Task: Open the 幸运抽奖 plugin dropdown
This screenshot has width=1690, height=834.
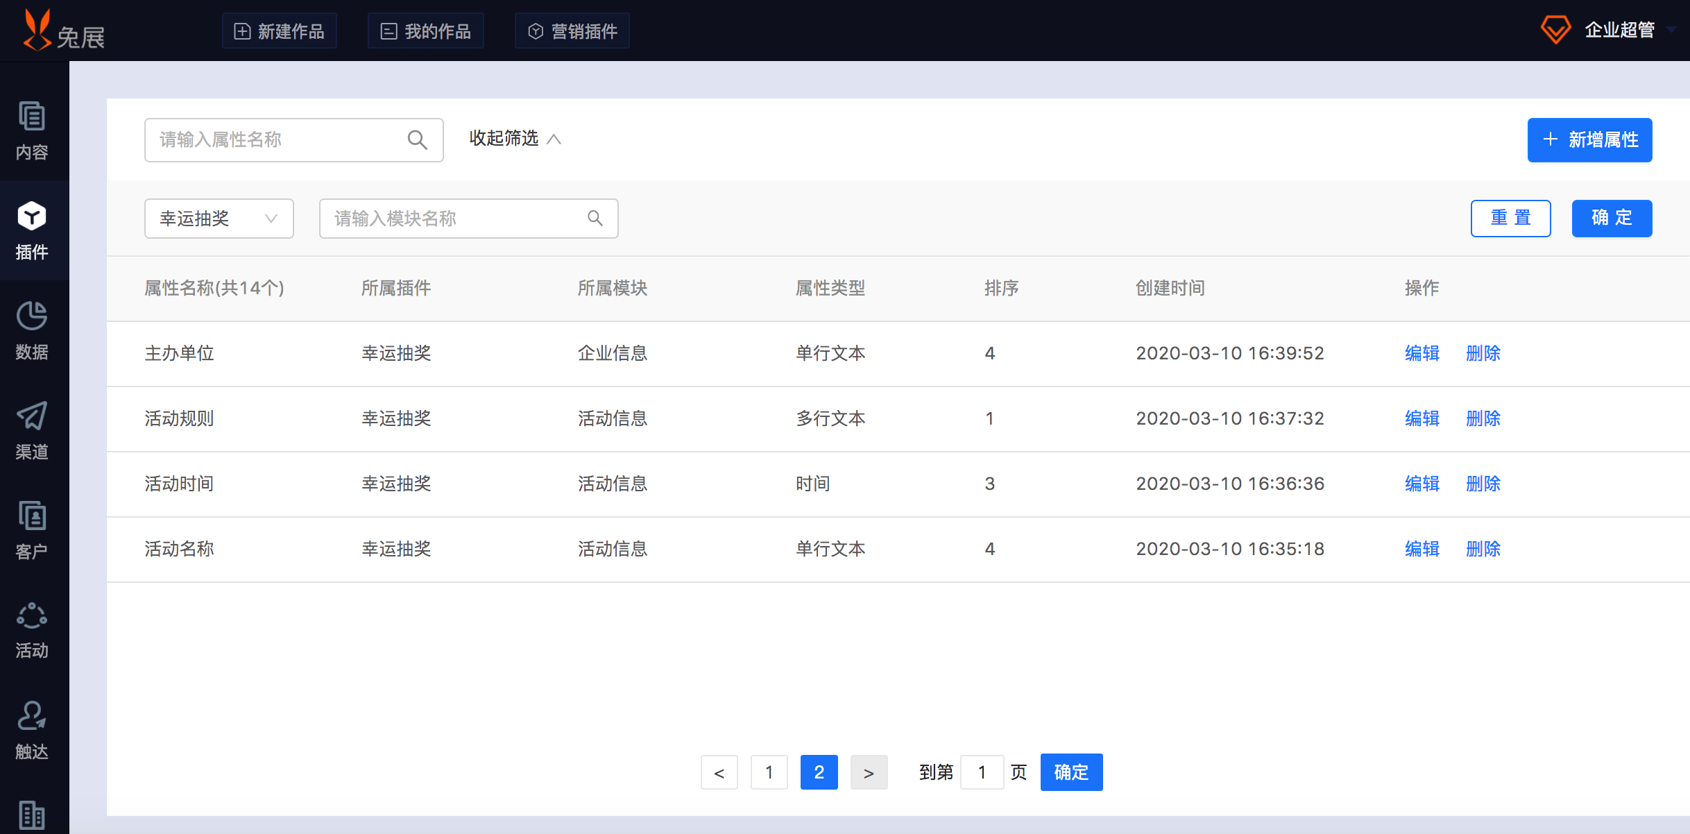Action: (x=219, y=219)
